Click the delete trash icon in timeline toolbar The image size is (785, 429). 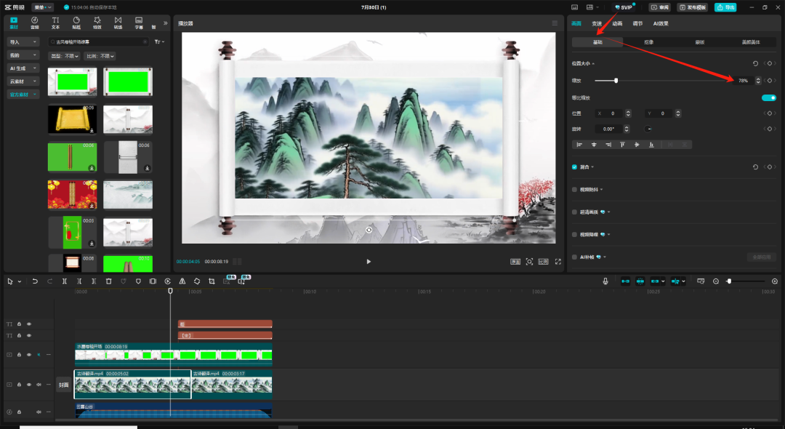(x=108, y=281)
